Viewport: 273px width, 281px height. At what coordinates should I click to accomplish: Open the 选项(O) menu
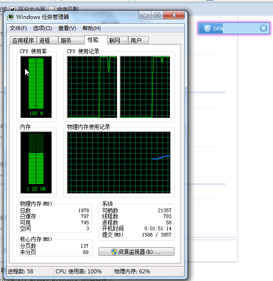coord(42,28)
